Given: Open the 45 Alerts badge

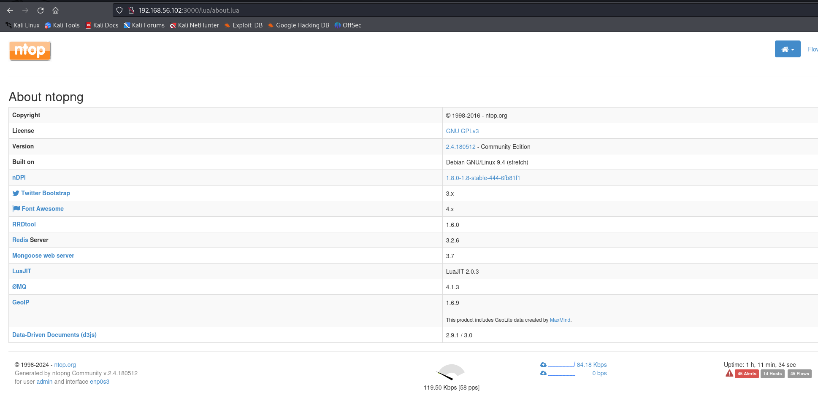Looking at the screenshot, I should 746,374.
